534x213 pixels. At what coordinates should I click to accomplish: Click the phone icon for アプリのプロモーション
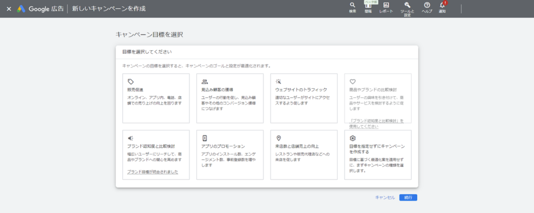(x=204, y=138)
